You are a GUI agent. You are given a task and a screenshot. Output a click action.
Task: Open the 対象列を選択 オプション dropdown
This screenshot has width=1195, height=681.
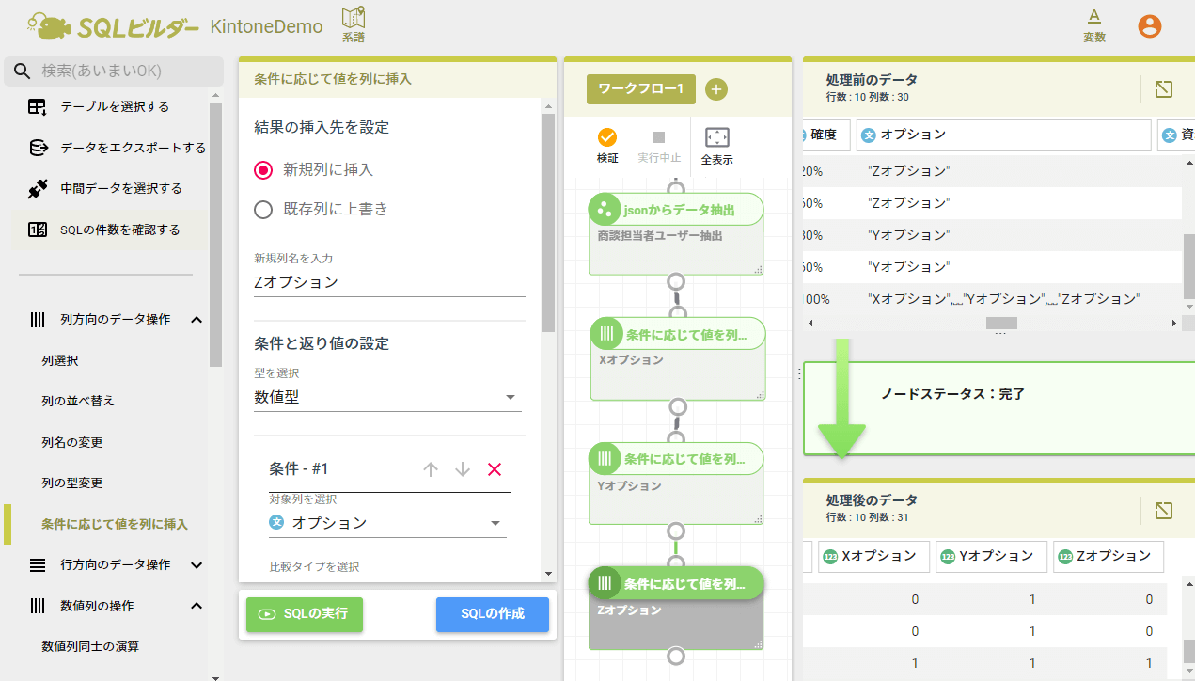(x=387, y=523)
